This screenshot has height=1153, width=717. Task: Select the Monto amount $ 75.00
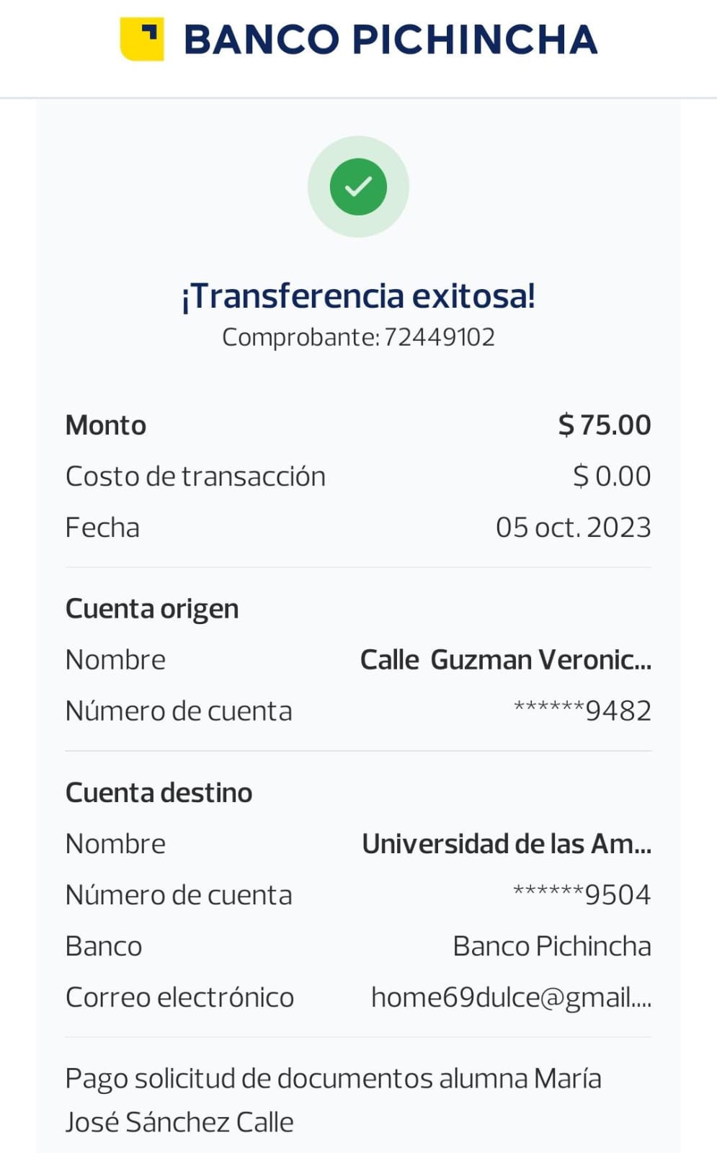coord(604,425)
